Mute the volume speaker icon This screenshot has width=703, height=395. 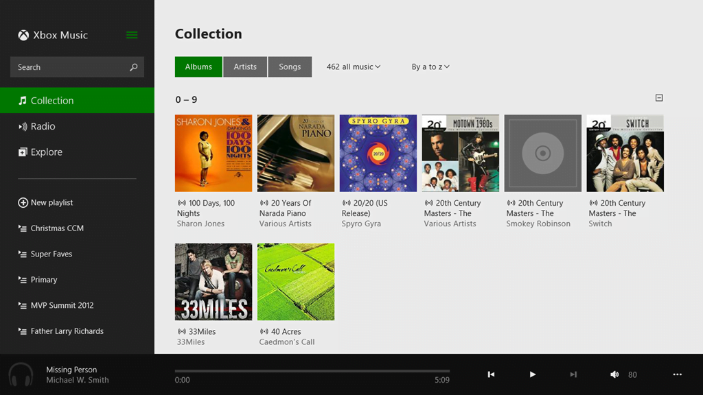pos(614,374)
